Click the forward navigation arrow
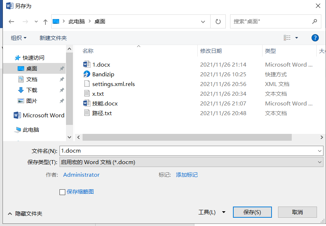The image size is (326, 226). click(25, 22)
